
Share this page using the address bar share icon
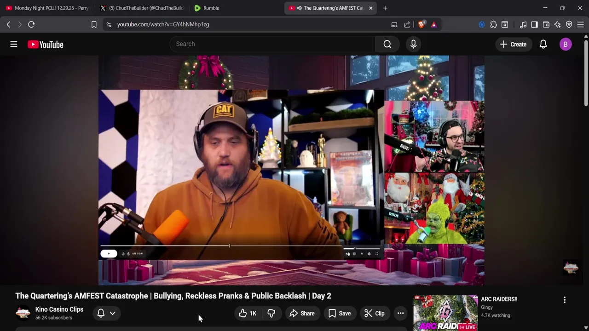407,24
